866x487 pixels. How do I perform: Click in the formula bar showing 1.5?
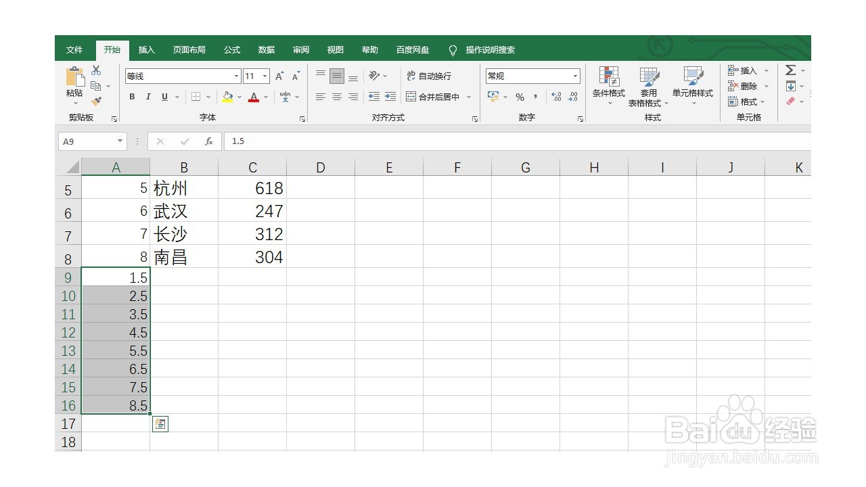coord(518,141)
